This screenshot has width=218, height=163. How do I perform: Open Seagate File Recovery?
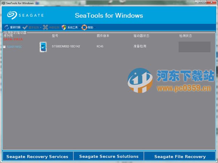point(180,156)
